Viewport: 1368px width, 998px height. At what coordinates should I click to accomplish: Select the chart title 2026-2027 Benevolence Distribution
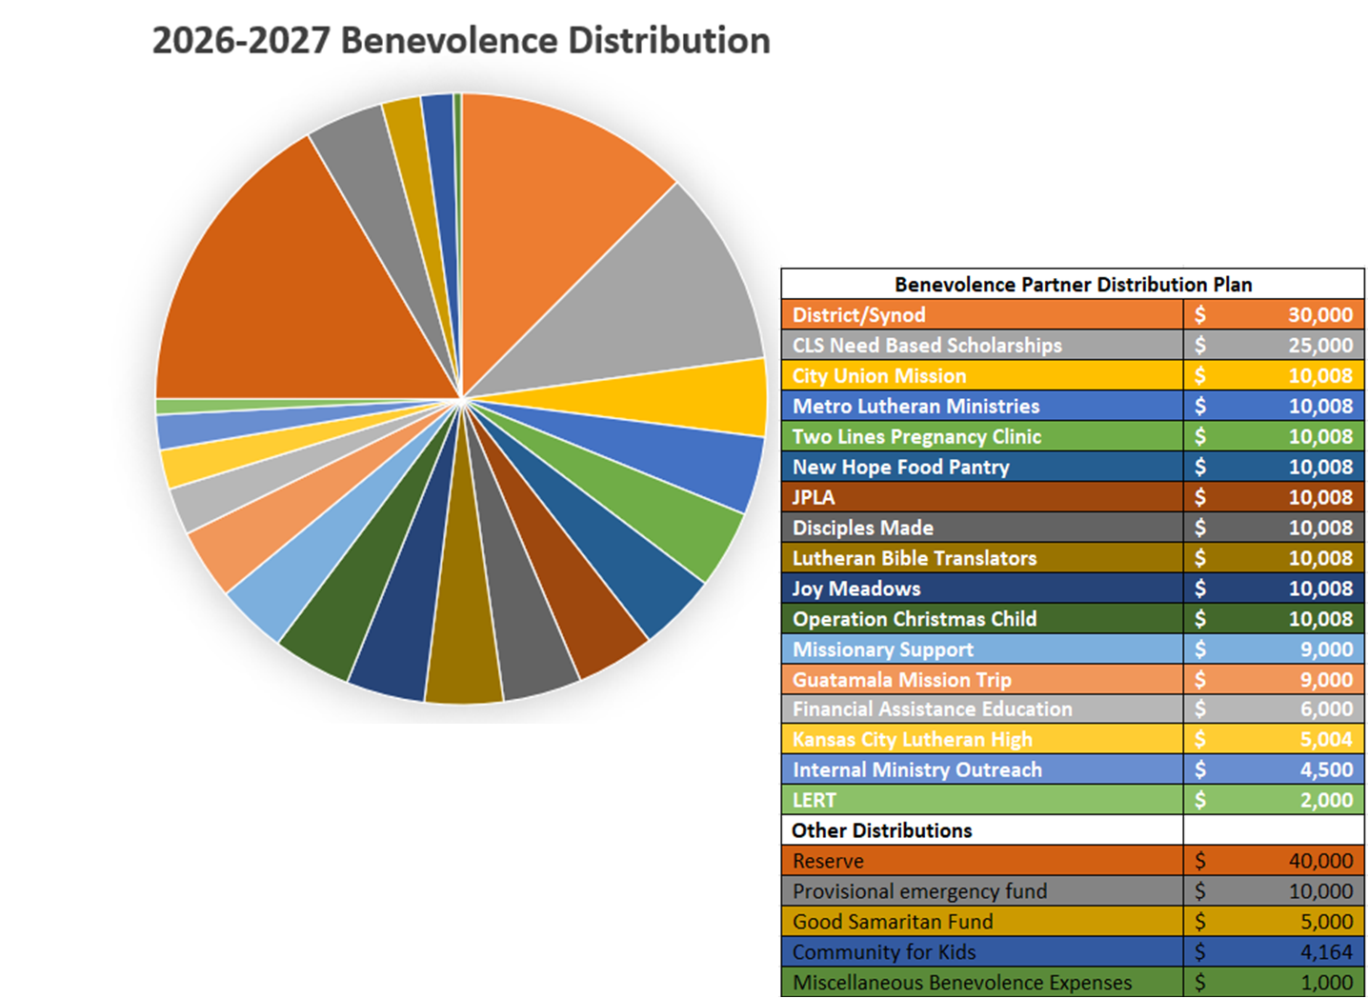(461, 41)
